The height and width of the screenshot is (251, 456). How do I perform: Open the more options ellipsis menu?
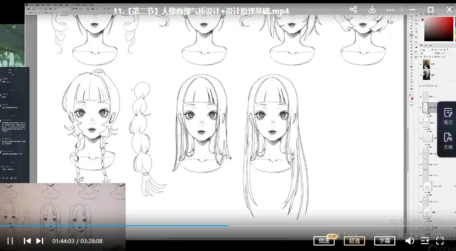(391, 10)
